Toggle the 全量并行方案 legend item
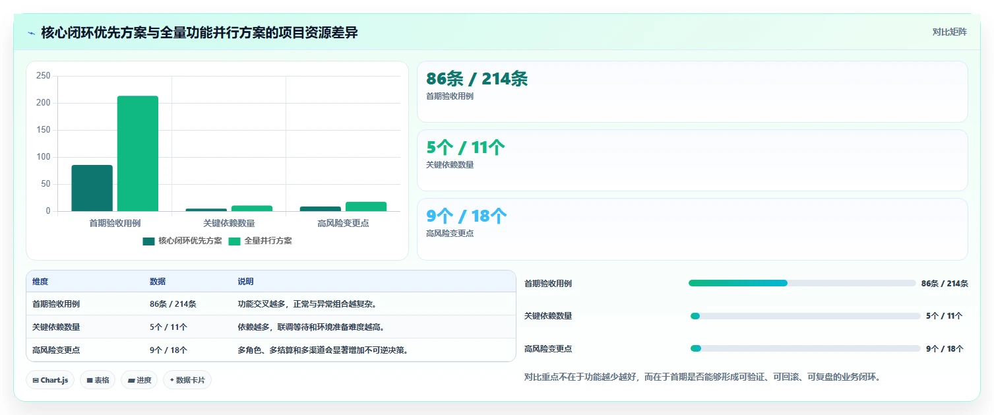 pyautogui.click(x=260, y=241)
